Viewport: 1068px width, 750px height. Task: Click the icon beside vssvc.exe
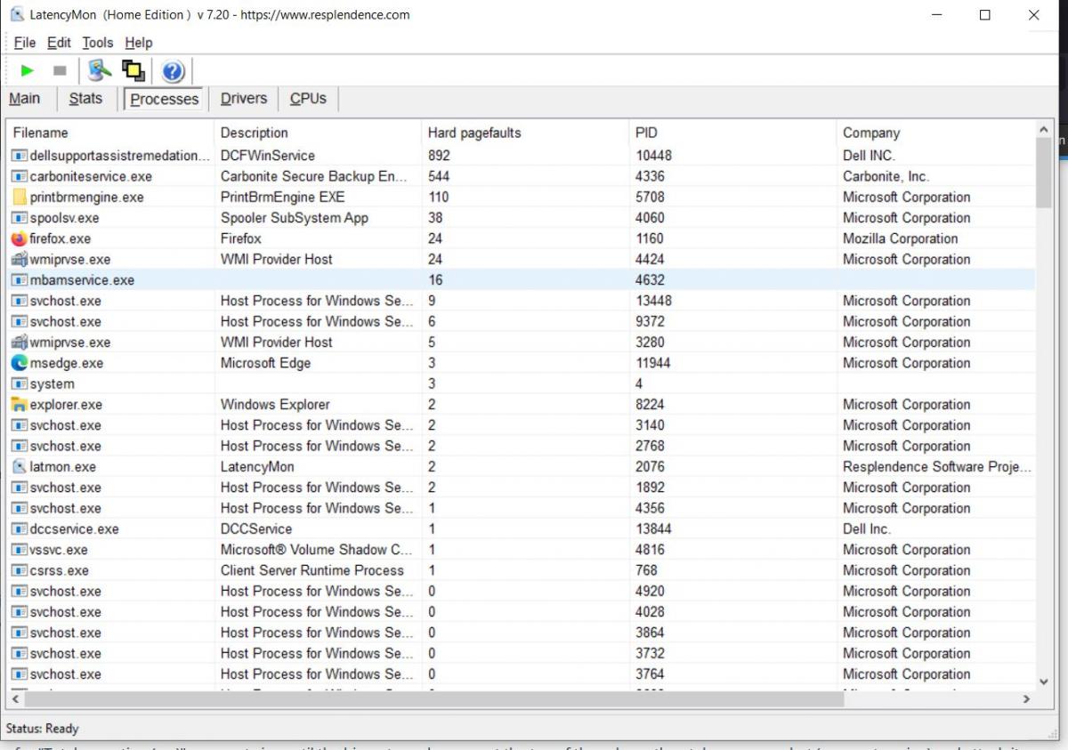(x=20, y=550)
